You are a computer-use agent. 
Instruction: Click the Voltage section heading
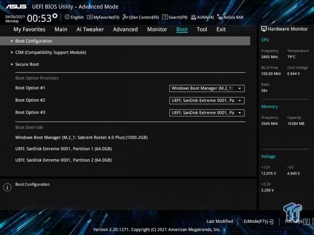pyautogui.click(x=268, y=157)
